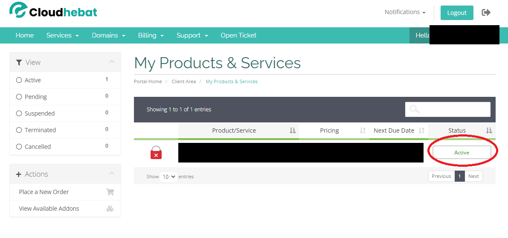Open the Services menu dropdown
Screen dimensions: 508x238
(x=63, y=35)
